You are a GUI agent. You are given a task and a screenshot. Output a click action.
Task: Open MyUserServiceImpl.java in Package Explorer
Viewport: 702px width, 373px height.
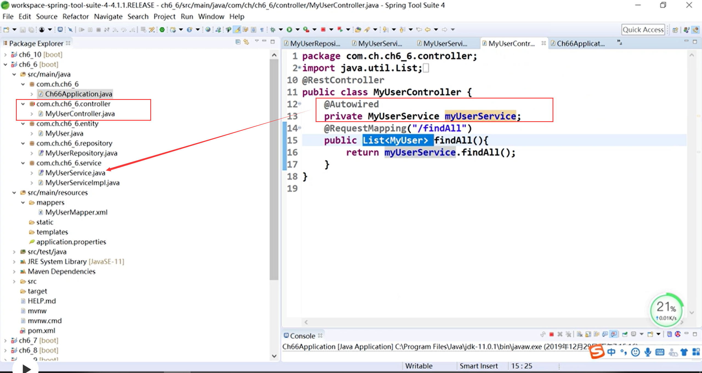[x=82, y=183]
